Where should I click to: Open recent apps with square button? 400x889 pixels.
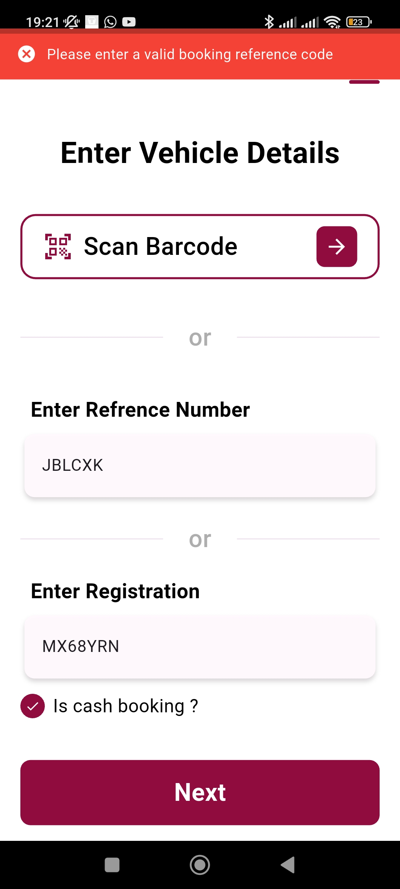tap(112, 865)
